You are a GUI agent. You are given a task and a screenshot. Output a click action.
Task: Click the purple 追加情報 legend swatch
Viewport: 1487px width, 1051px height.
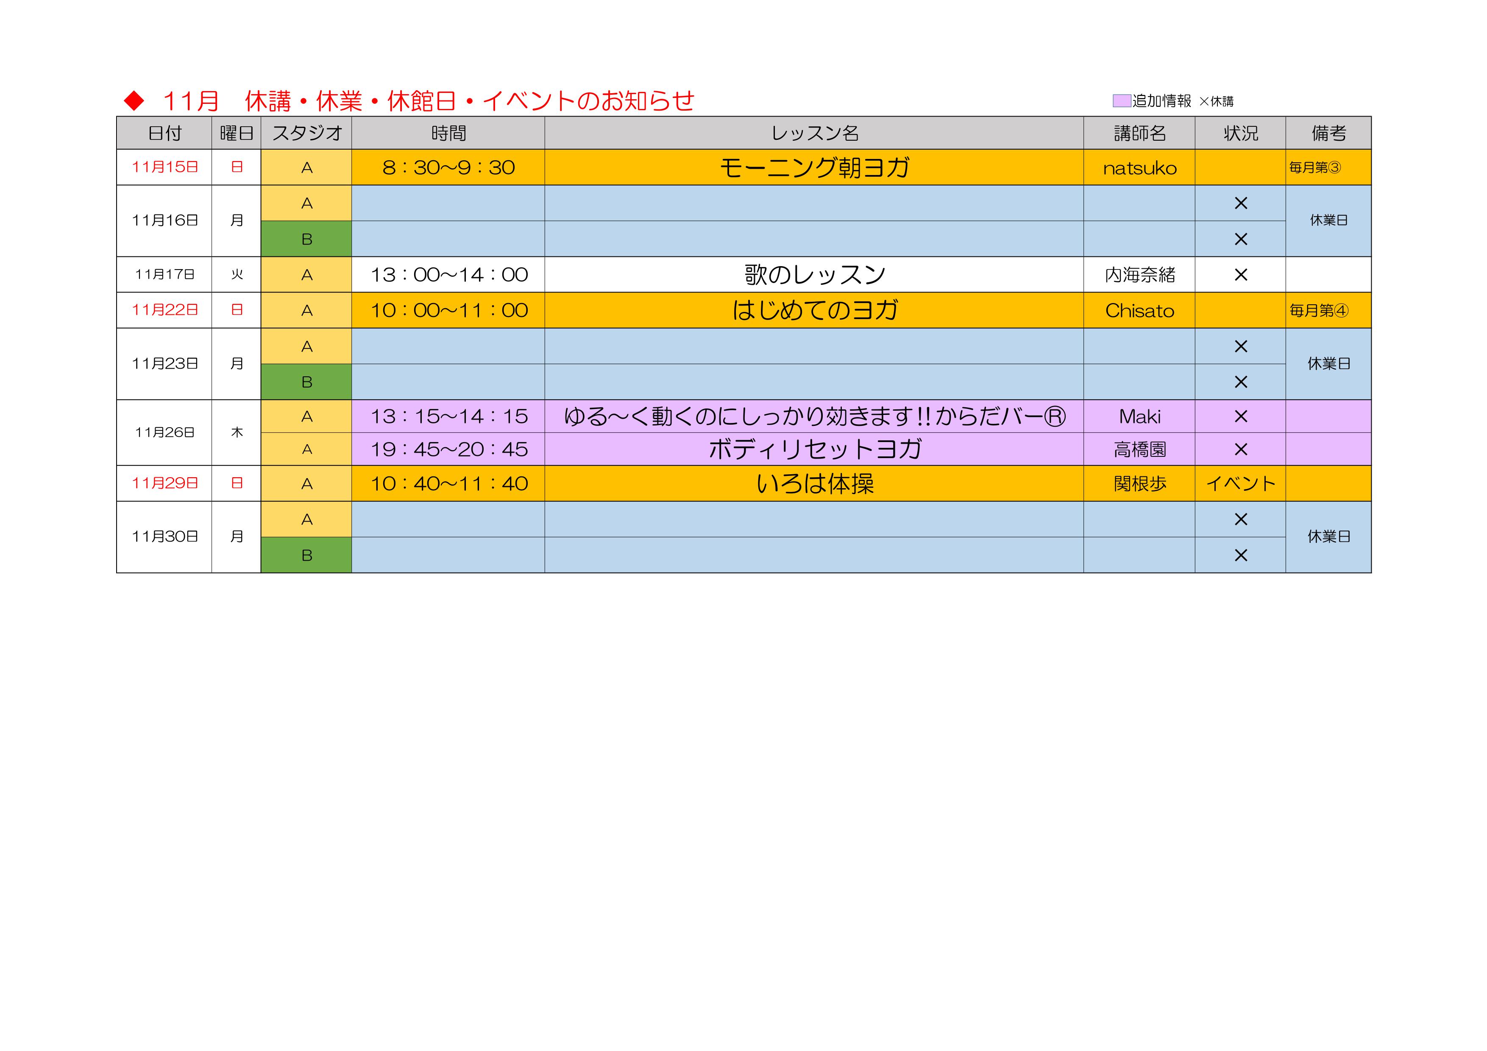(1122, 101)
